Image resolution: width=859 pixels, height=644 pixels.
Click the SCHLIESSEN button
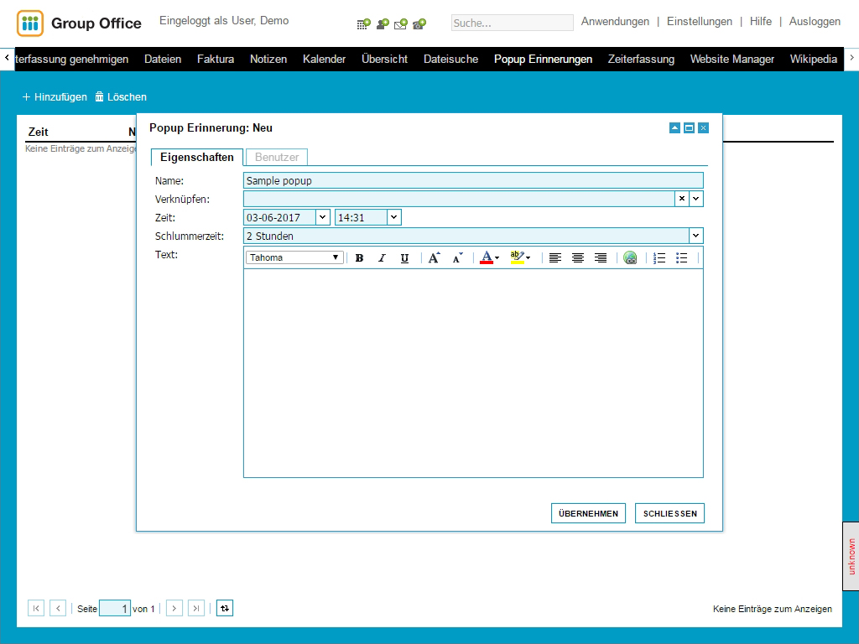[x=669, y=513]
